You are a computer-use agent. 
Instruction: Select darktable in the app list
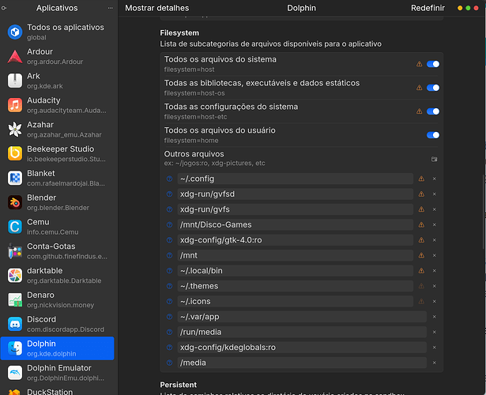(58, 276)
